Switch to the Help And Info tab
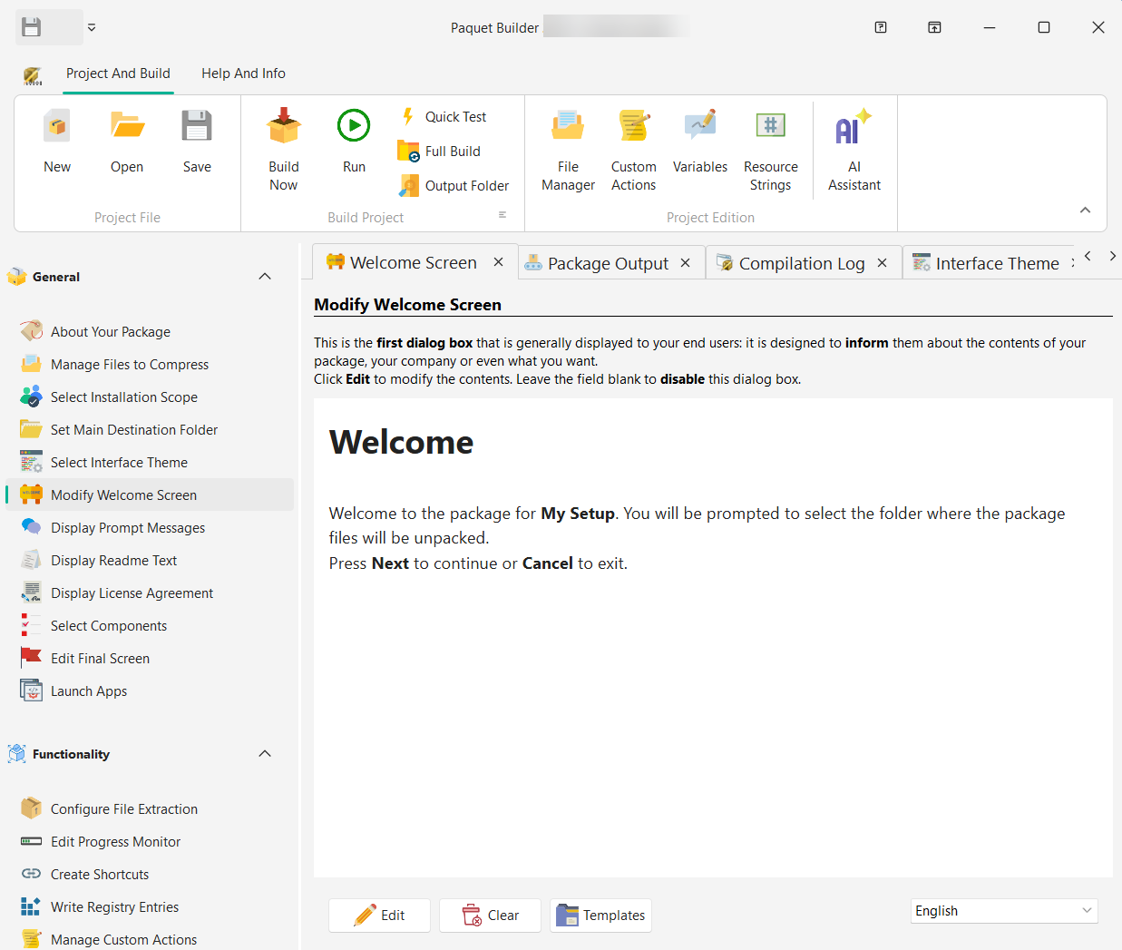 [x=243, y=73]
